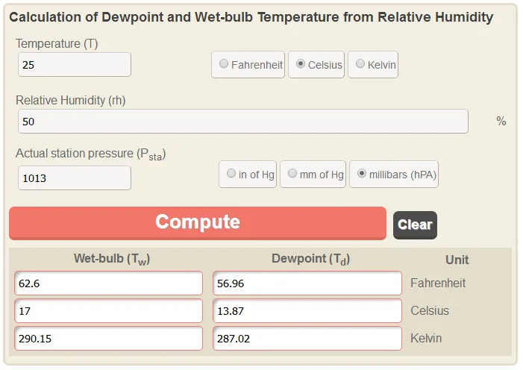Select the Wet-bulb Kelvin result 290.15
The image size is (523, 370).
coord(108,339)
